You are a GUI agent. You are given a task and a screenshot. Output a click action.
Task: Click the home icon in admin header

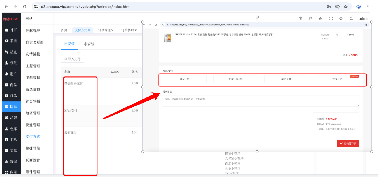(341, 19)
